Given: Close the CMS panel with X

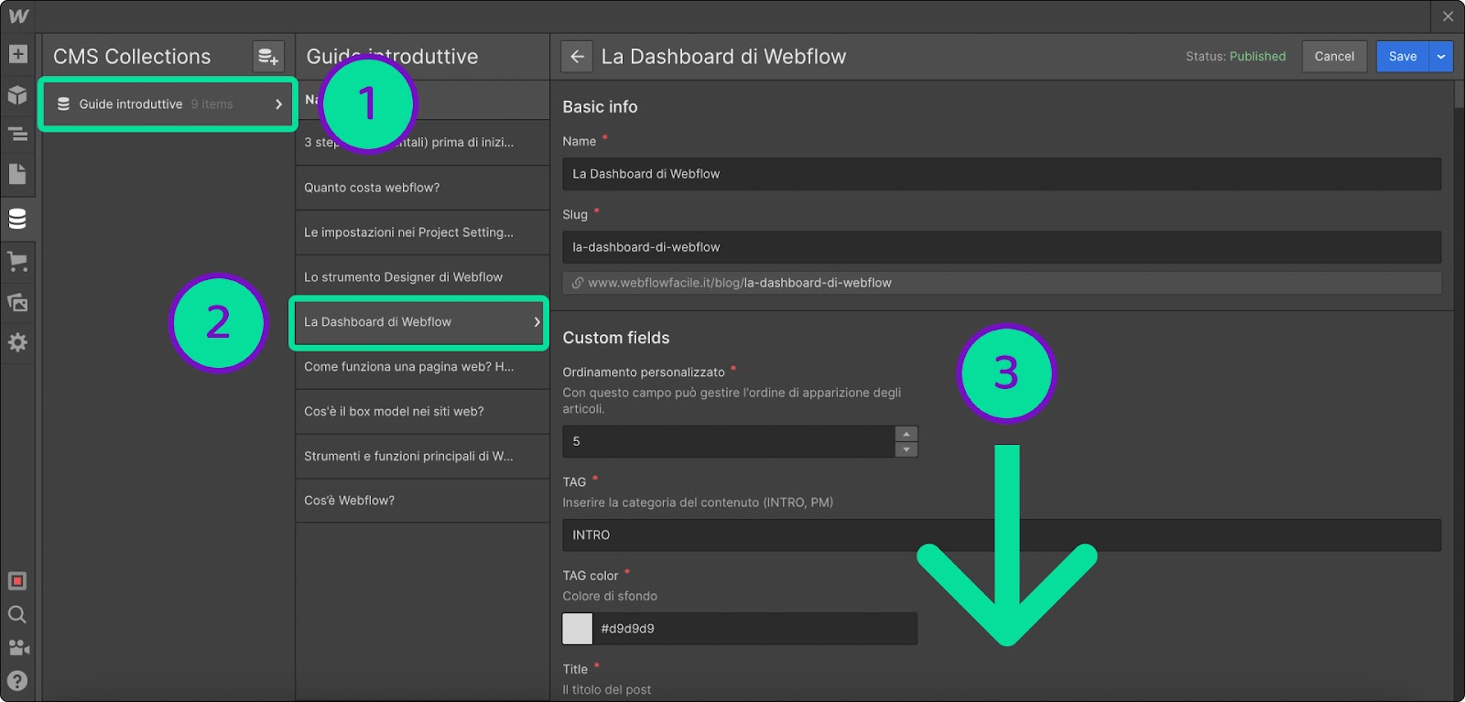Looking at the screenshot, I should tap(1448, 16).
